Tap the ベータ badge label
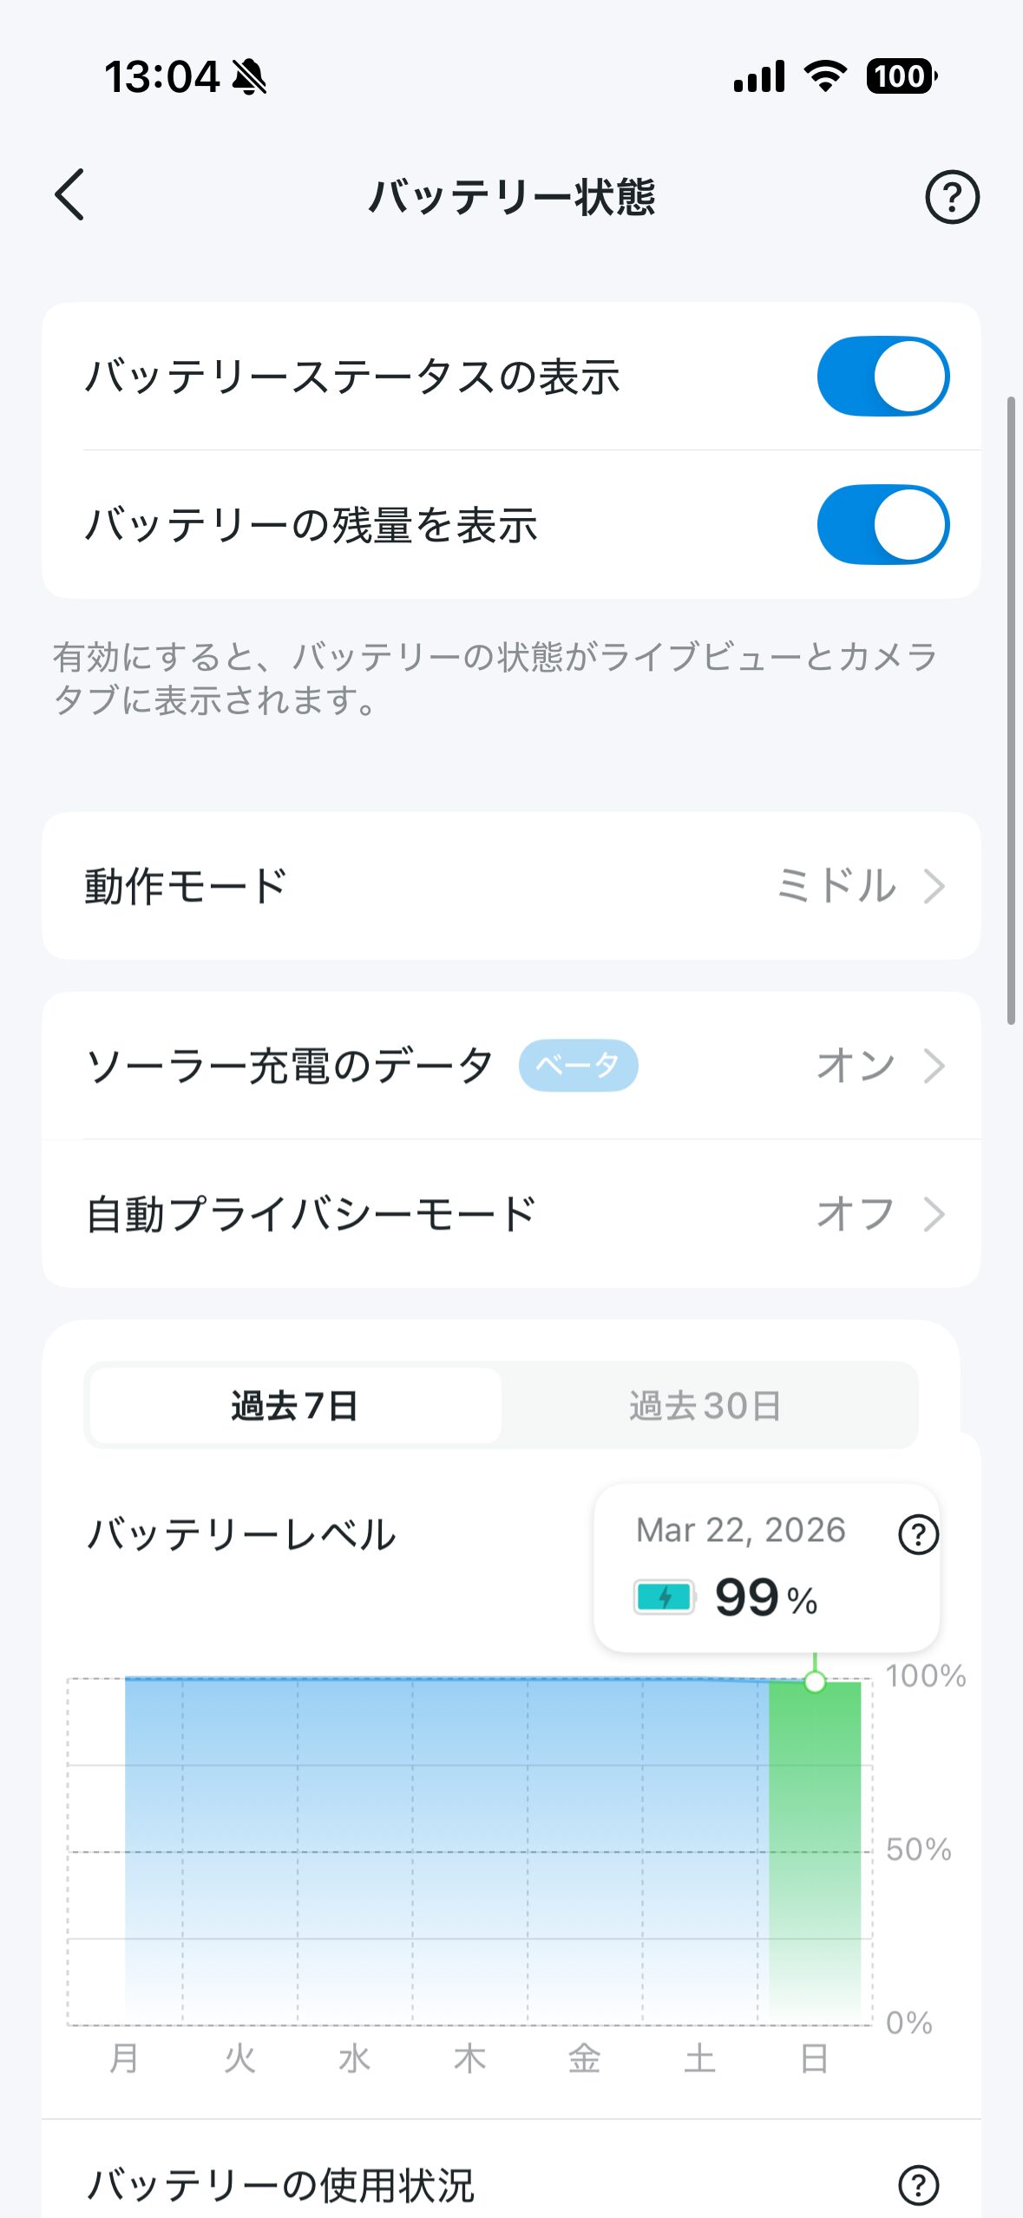The width and height of the screenshot is (1023, 2218). click(x=578, y=1065)
